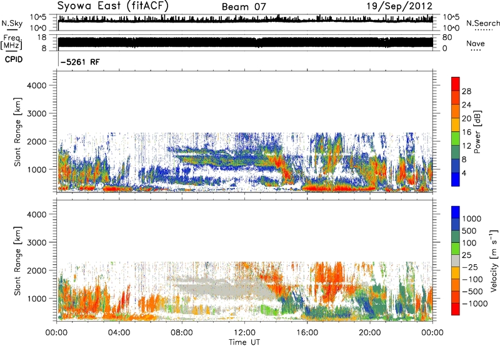This screenshot has height=346, width=500.
Task: Select the "Freq. [MHz]" axis label
Action: [x=12, y=42]
